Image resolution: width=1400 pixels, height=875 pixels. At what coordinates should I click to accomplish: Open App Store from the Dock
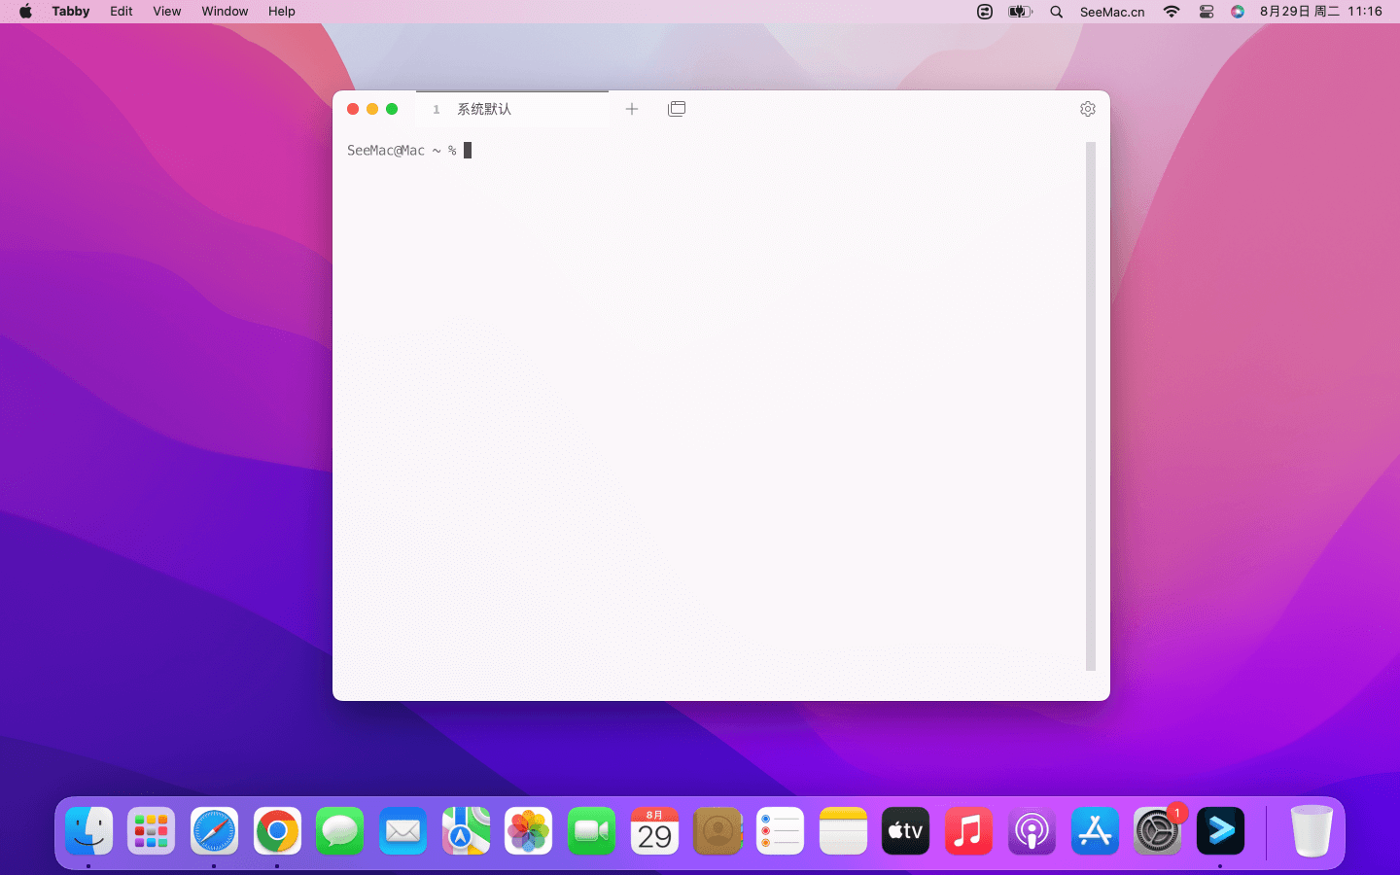point(1095,831)
